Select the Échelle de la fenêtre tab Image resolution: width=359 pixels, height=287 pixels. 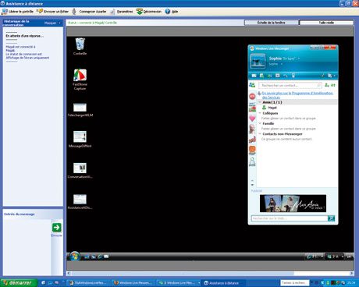[272, 23]
